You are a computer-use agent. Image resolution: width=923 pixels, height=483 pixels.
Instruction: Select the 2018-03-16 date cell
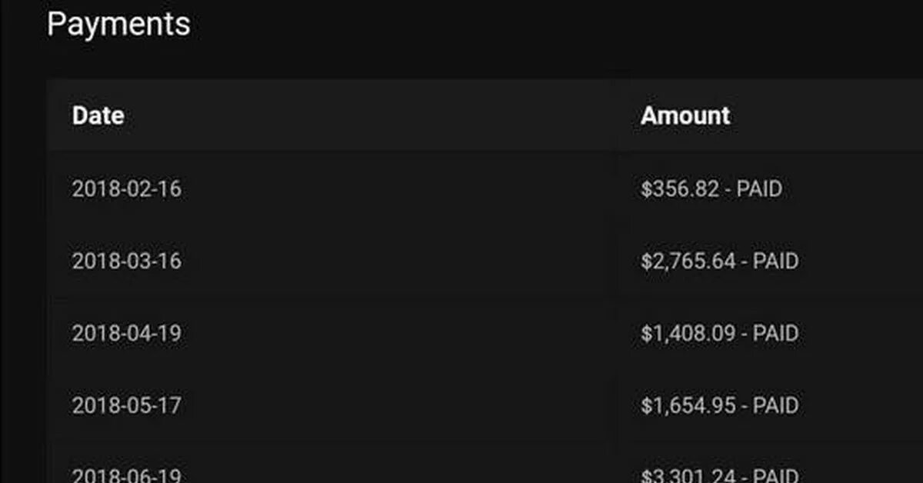(x=126, y=261)
